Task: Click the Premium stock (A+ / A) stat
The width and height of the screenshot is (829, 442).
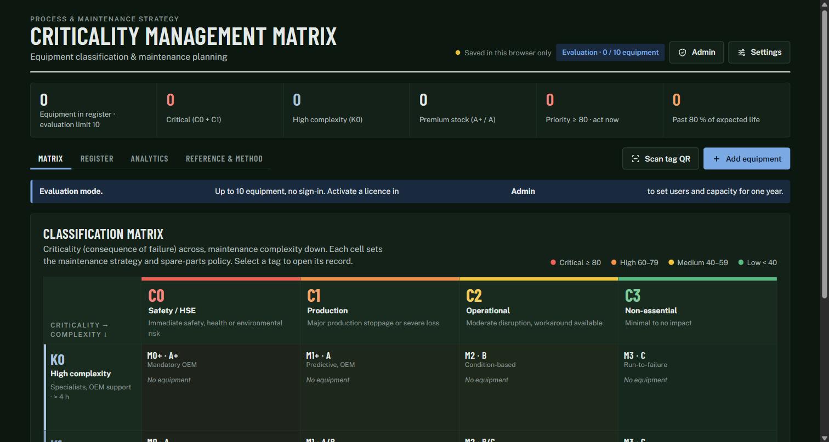Action: 473,110
